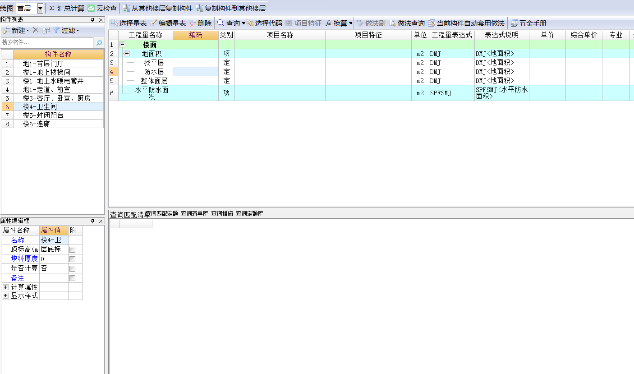Click the copy component icon beside the X
This screenshot has height=374, width=634.
[46, 30]
